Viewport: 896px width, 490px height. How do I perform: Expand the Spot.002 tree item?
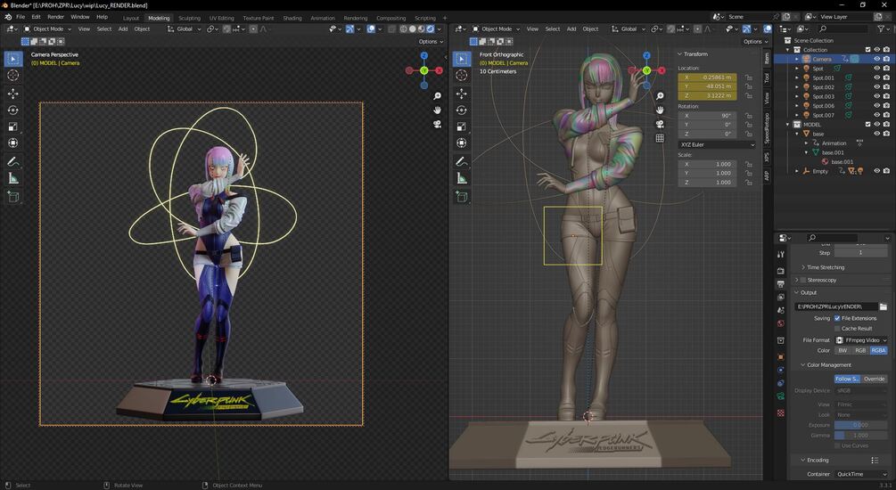pos(797,86)
